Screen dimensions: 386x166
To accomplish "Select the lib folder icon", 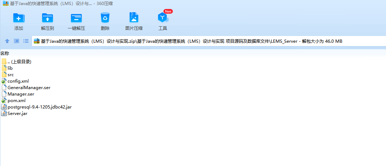I will (x=4, y=68).
